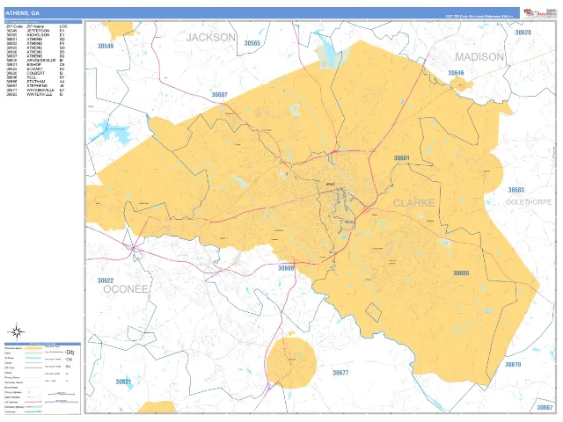Select the BOGART row in ZIP table
This screenshot has height=422, width=563.
click(x=36, y=69)
